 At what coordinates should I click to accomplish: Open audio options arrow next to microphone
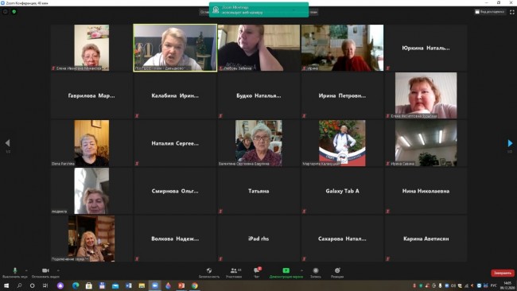coord(26,270)
